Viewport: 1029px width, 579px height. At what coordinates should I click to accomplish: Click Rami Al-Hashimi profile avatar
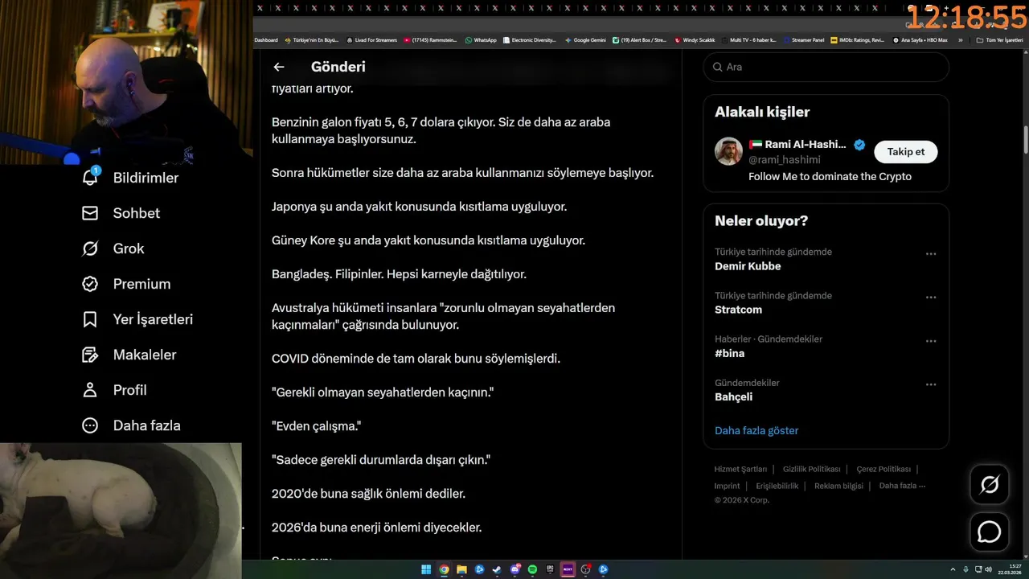(x=728, y=151)
